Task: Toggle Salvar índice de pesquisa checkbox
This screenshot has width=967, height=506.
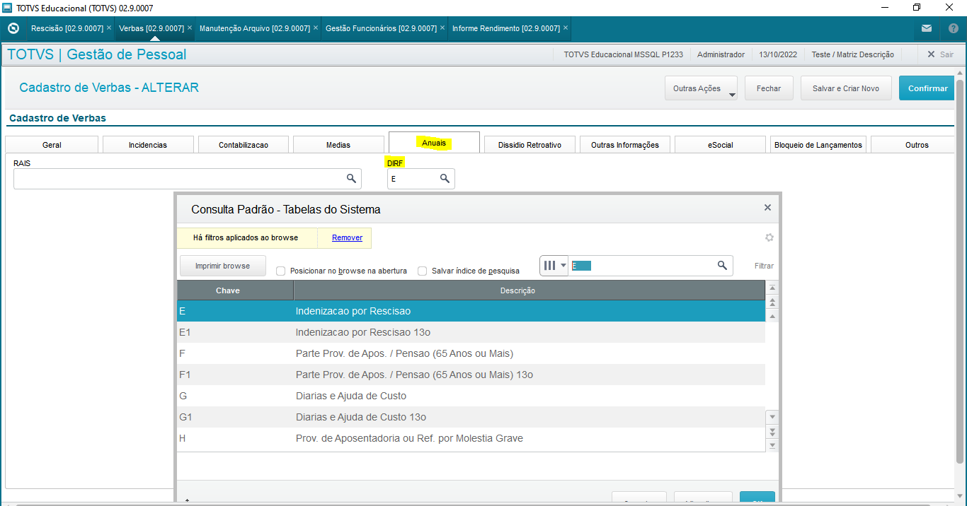Action: (422, 271)
